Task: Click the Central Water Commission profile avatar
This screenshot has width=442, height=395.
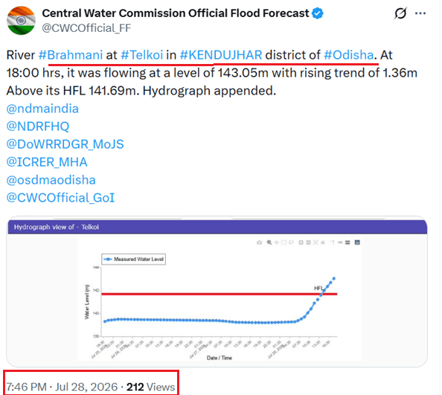Action: tap(21, 20)
